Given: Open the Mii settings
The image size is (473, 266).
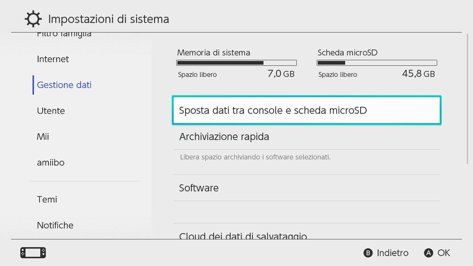Looking at the screenshot, I should (x=43, y=137).
